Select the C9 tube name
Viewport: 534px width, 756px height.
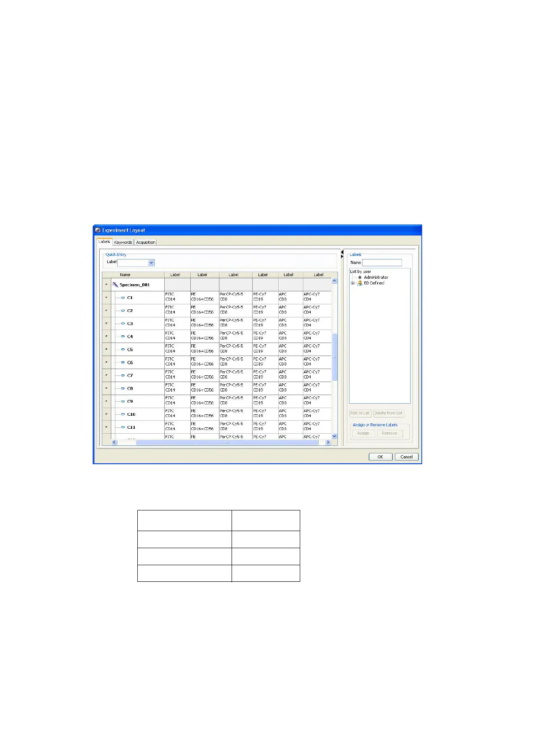tap(130, 401)
